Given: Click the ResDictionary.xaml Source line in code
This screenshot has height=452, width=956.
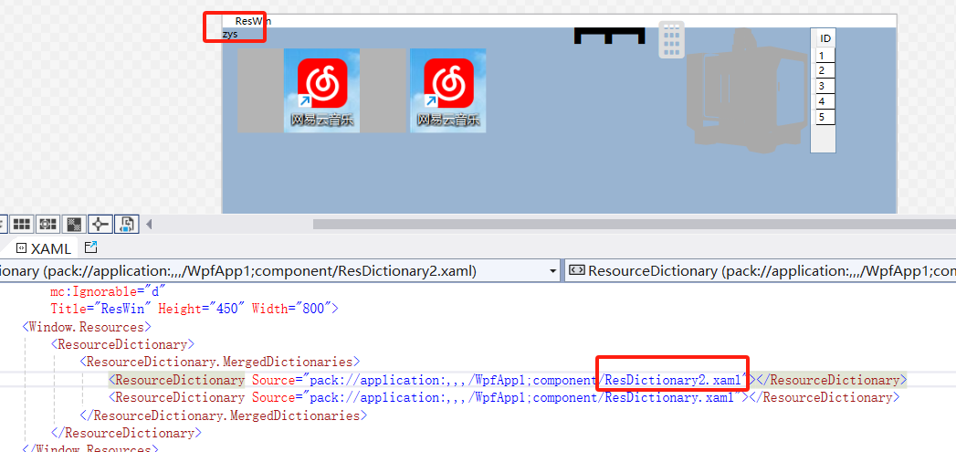Looking at the screenshot, I should tap(504, 398).
